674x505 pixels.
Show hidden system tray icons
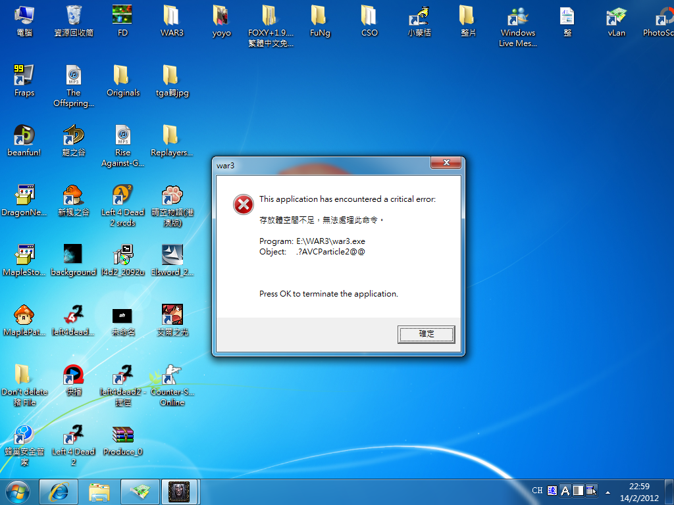[608, 492]
